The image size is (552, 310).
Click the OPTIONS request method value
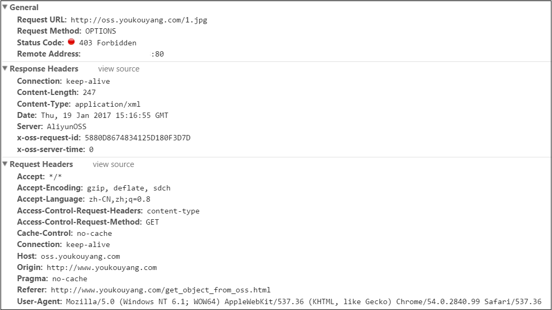pos(101,31)
